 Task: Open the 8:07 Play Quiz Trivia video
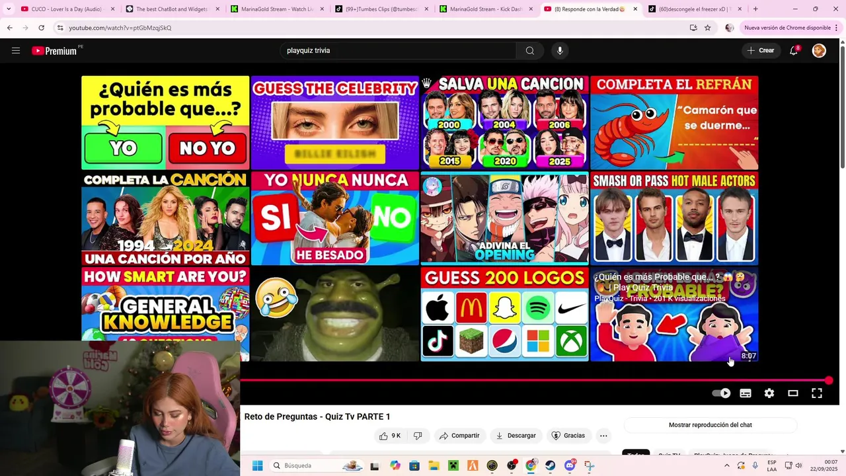coord(674,314)
